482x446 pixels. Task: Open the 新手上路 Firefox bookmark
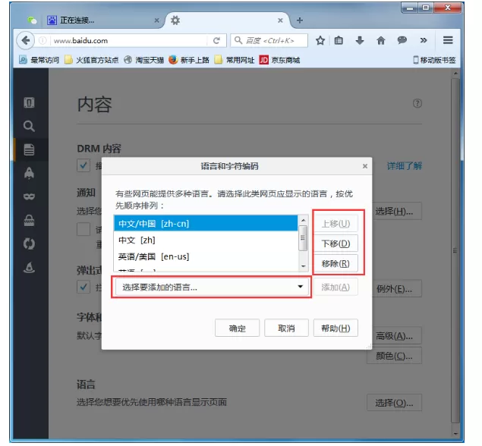point(189,60)
